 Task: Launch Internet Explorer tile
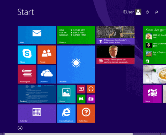point(66,113)
